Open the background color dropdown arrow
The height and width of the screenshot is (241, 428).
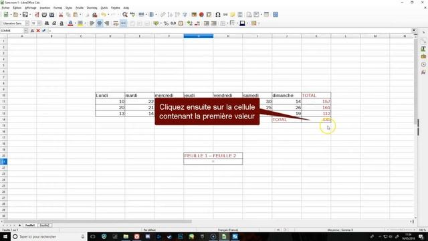85,23
